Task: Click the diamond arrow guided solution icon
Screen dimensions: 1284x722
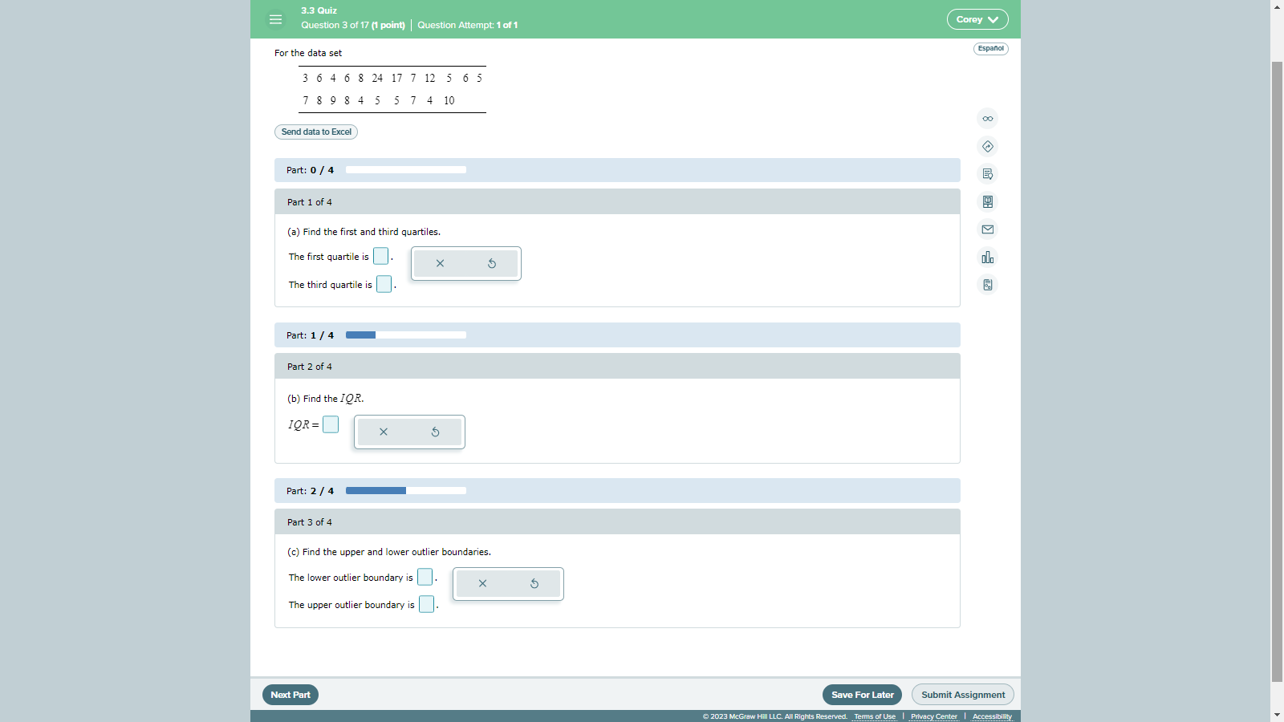Action: (x=987, y=147)
